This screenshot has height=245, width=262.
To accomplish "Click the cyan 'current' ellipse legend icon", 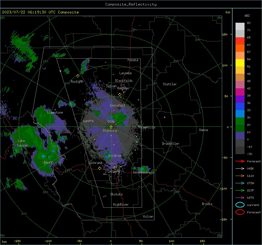I will click(240, 205).
